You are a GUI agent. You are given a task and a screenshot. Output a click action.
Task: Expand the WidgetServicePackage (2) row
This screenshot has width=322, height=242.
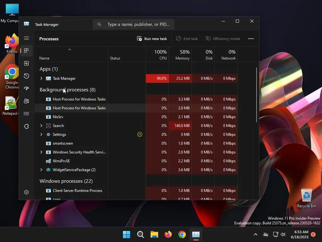point(41,170)
